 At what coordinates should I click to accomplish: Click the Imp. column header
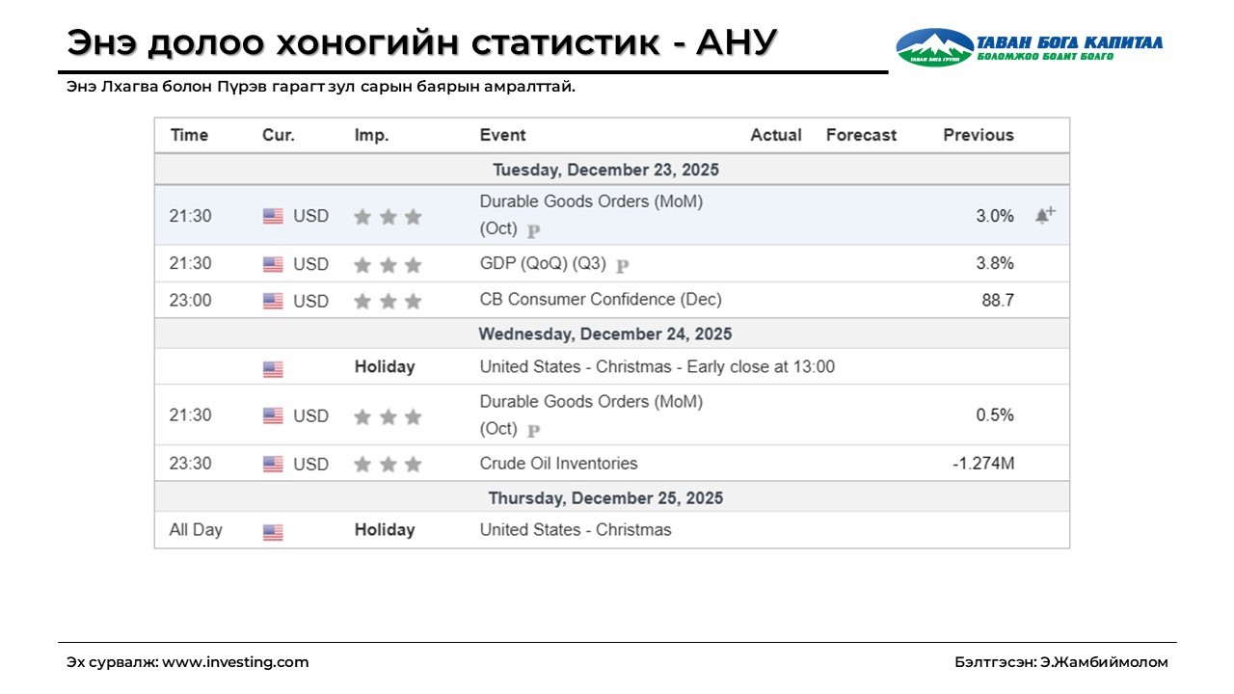click(371, 135)
